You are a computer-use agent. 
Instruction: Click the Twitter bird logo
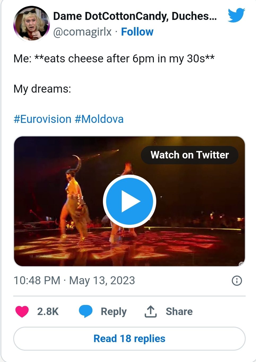236,15
